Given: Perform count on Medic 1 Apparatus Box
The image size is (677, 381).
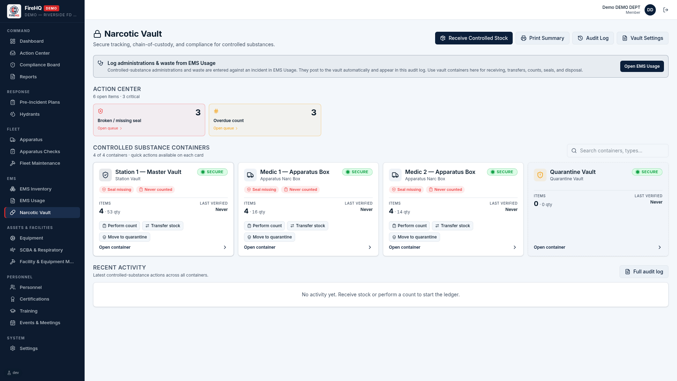Looking at the screenshot, I should [264, 226].
